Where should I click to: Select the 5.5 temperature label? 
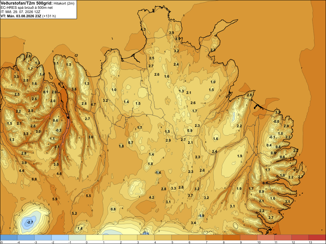(x=88, y=196)
